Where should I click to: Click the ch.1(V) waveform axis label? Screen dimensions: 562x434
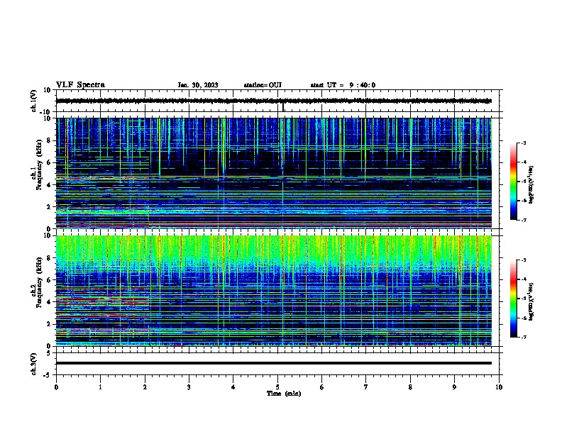click(34, 101)
